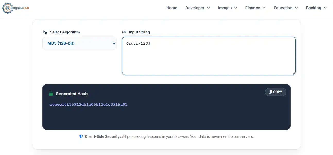Open the MD5 (128-bit) algorithm dropdown
This screenshot has height=155, width=333.
(x=80, y=43)
